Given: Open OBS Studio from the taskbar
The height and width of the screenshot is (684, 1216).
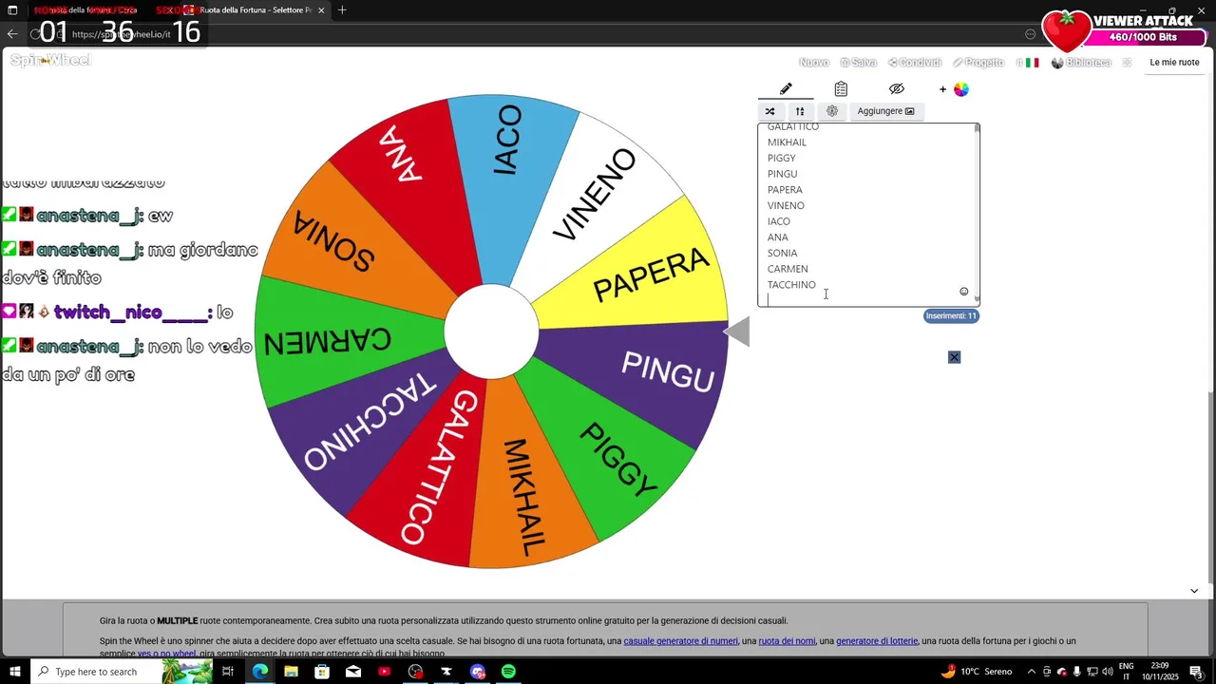Looking at the screenshot, I should [x=415, y=672].
